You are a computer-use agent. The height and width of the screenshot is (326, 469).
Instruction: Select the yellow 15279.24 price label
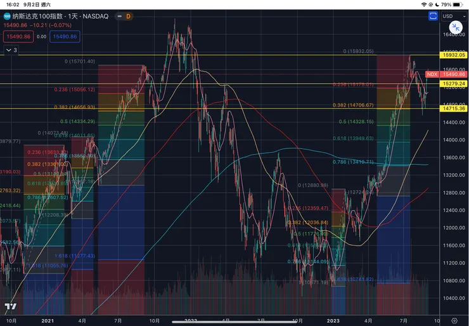(x=454, y=84)
